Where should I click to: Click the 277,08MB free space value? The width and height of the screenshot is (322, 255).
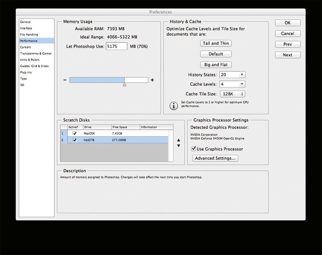pyautogui.click(x=119, y=140)
